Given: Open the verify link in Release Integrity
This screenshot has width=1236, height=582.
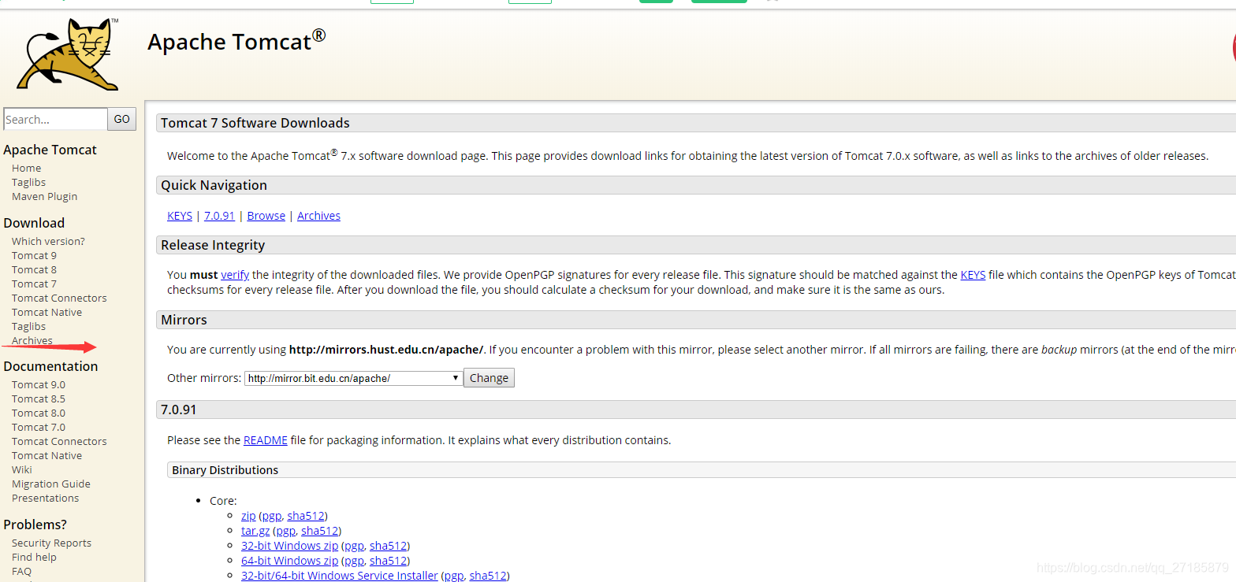Looking at the screenshot, I should pos(235,275).
